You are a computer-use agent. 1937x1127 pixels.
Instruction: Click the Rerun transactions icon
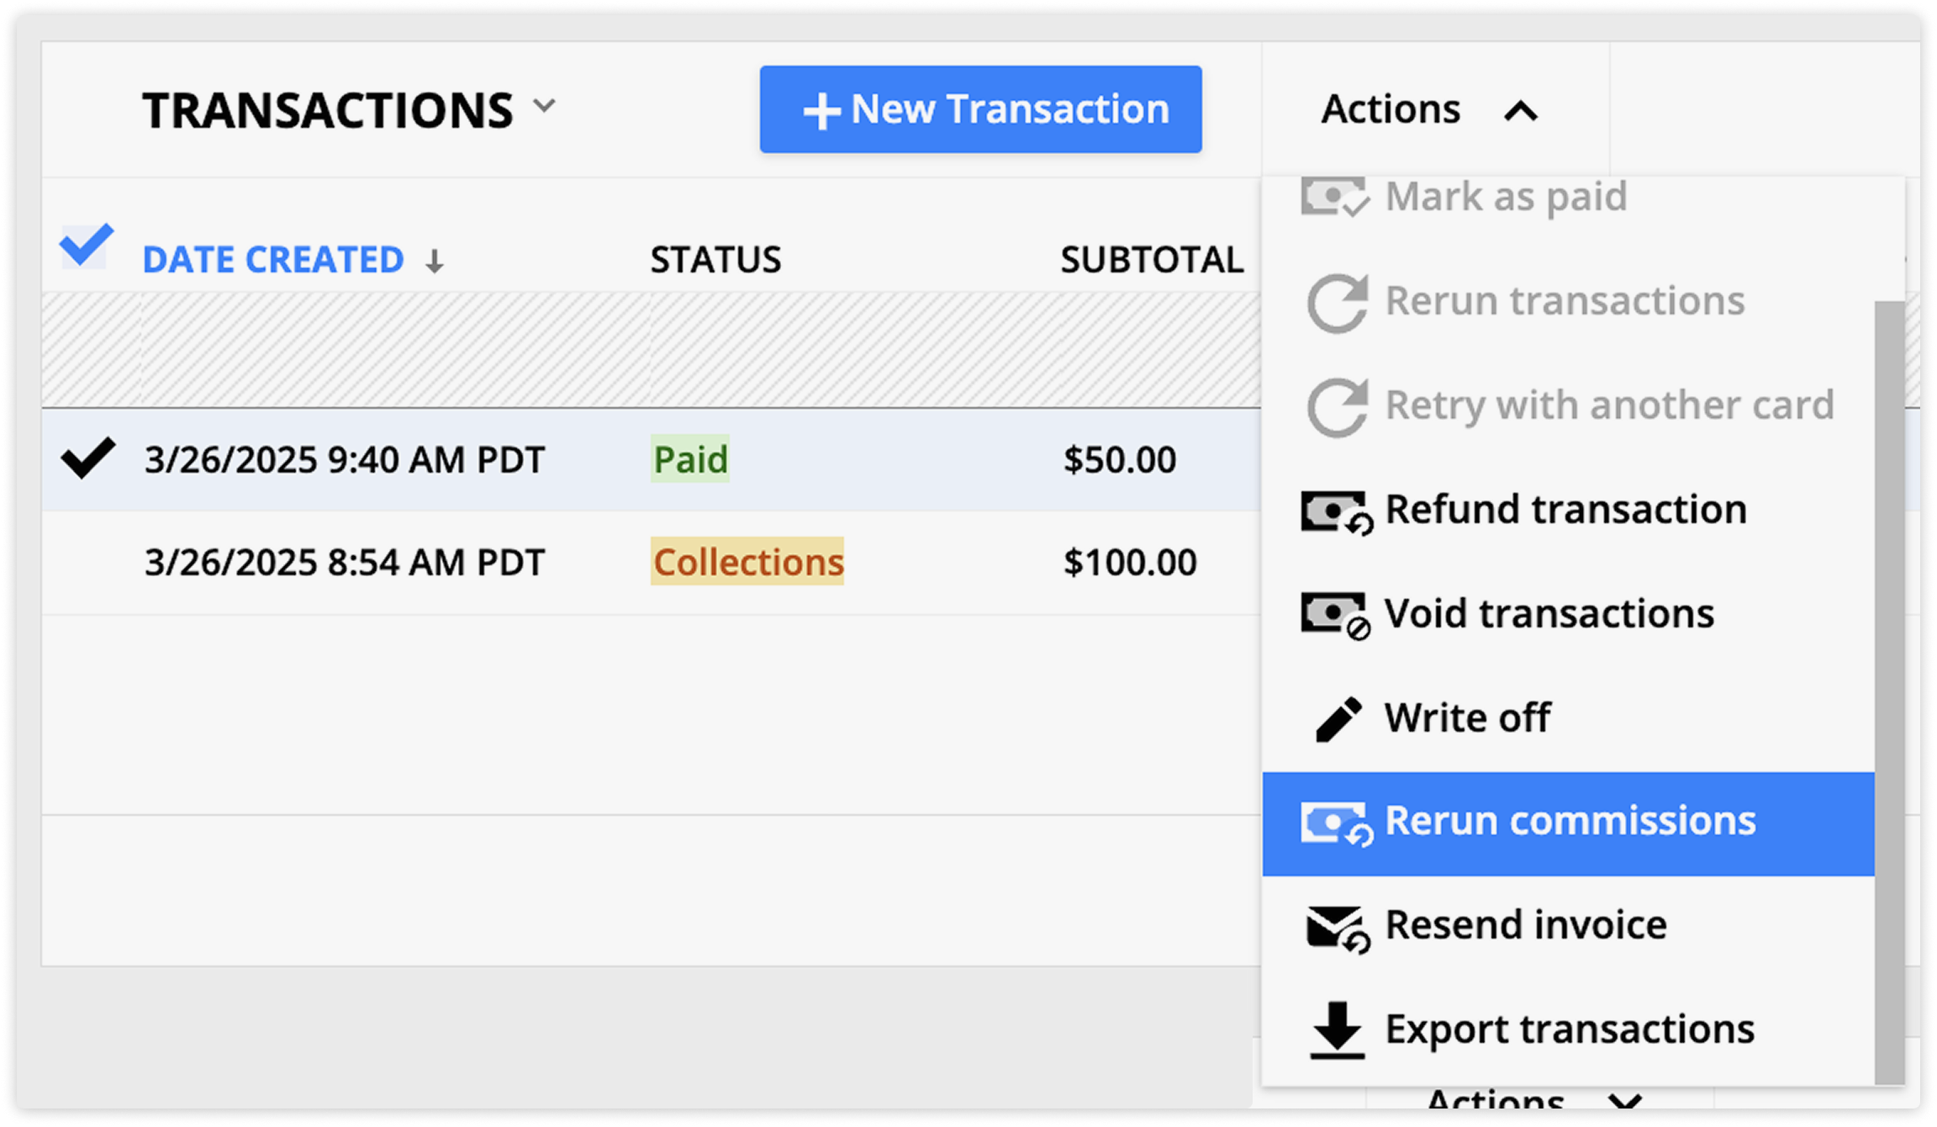point(1337,300)
